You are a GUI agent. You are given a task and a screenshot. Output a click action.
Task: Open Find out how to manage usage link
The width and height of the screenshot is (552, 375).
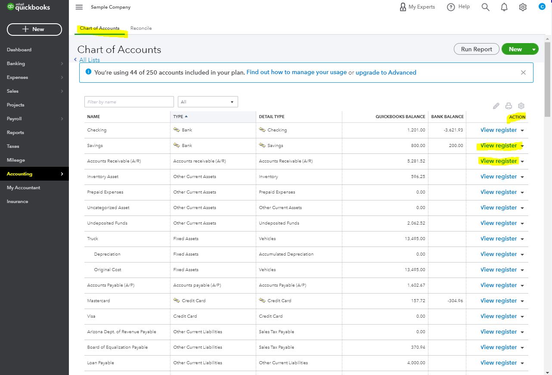[x=297, y=72]
